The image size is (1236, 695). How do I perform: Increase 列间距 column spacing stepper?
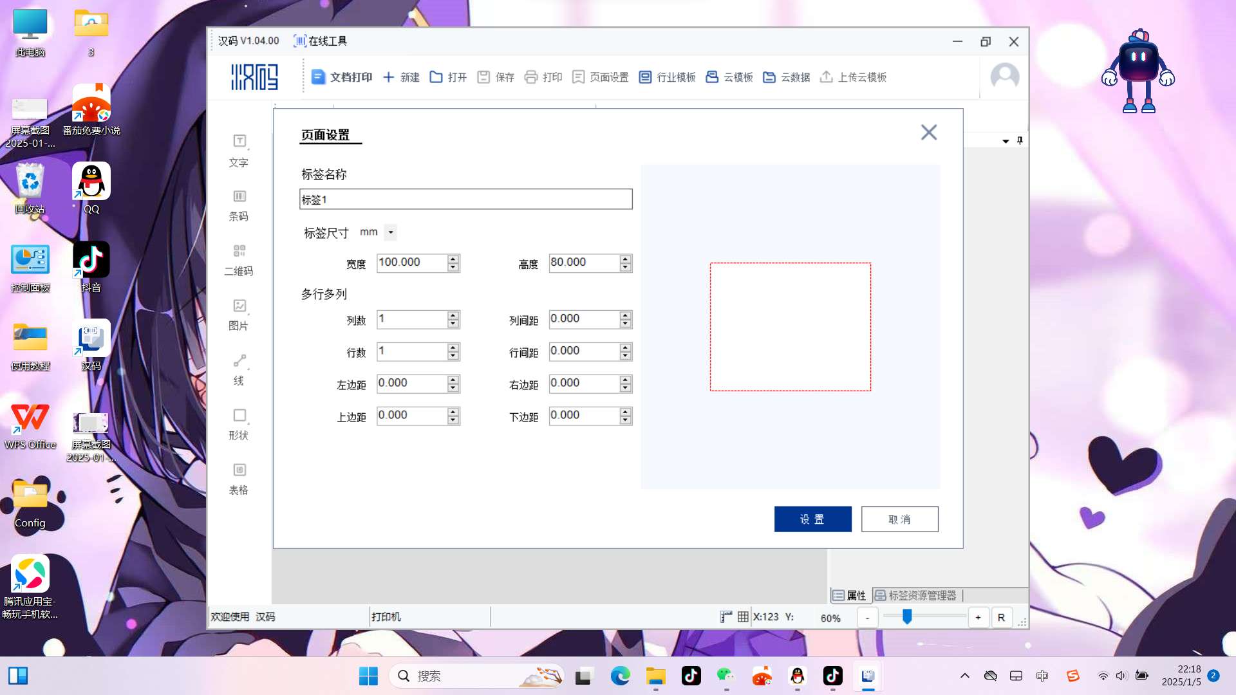(x=626, y=315)
